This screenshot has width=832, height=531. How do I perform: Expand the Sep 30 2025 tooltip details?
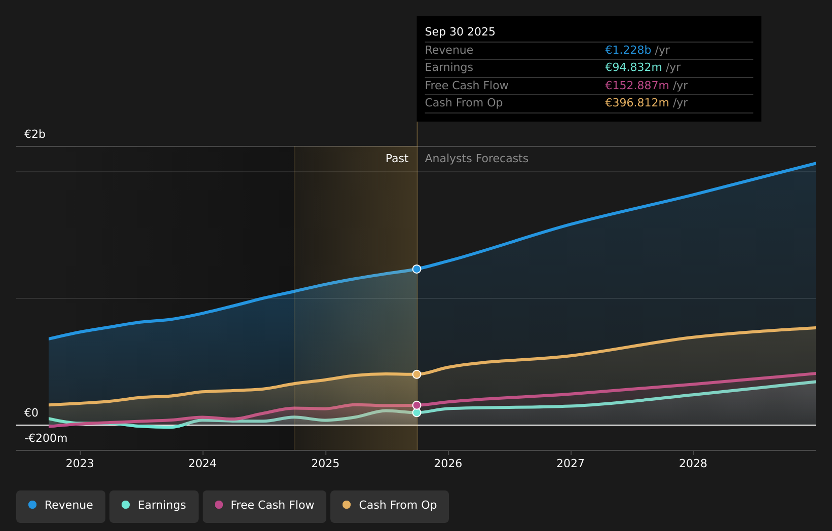click(460, 31)
